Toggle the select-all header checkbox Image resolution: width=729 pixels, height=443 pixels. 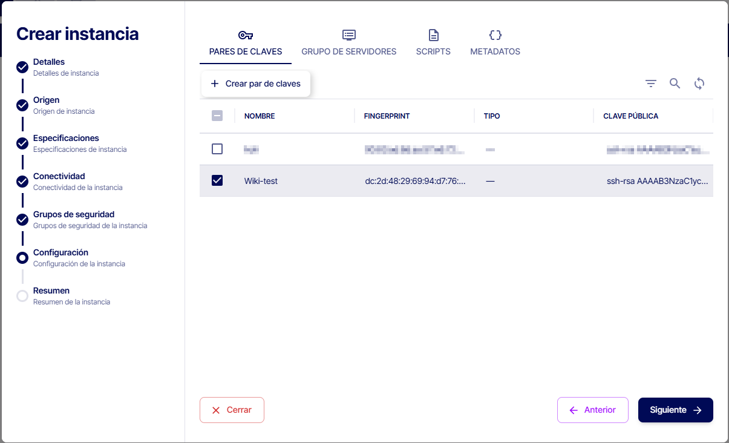tap(217, 116)
